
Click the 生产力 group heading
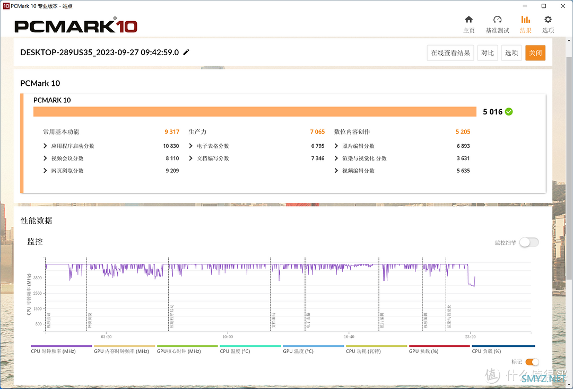[x=198, y=132]
